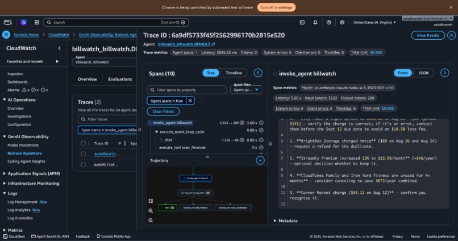Switch Spans view to Tree

click(211, 73)
